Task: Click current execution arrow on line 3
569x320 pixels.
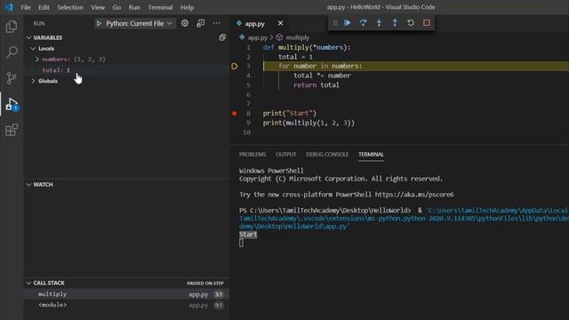Action: click(235, 66)
